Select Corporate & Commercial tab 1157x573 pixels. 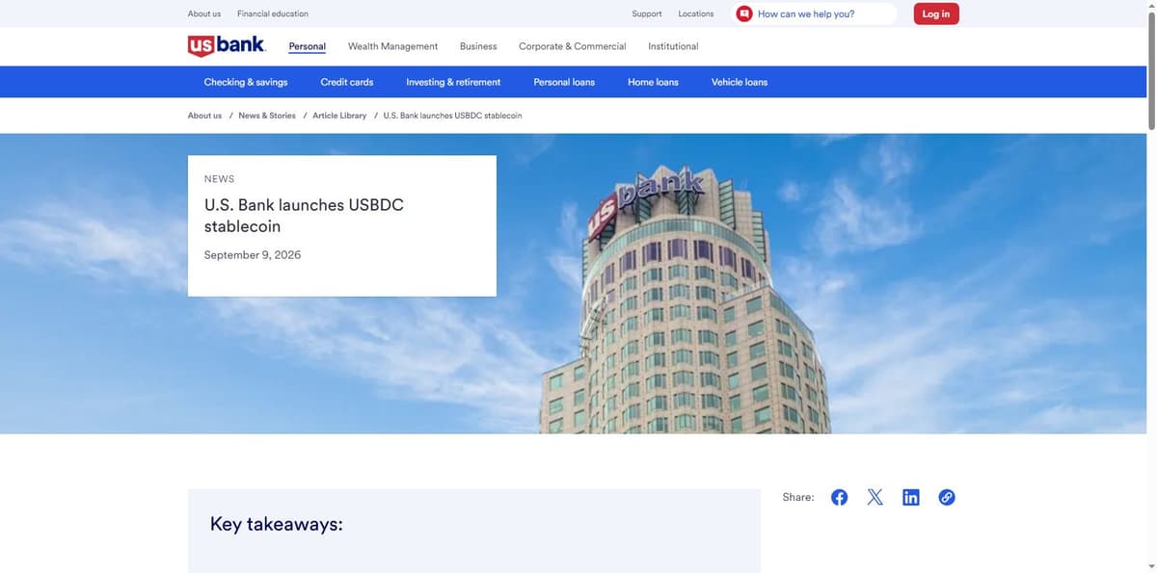click(573, 46)
